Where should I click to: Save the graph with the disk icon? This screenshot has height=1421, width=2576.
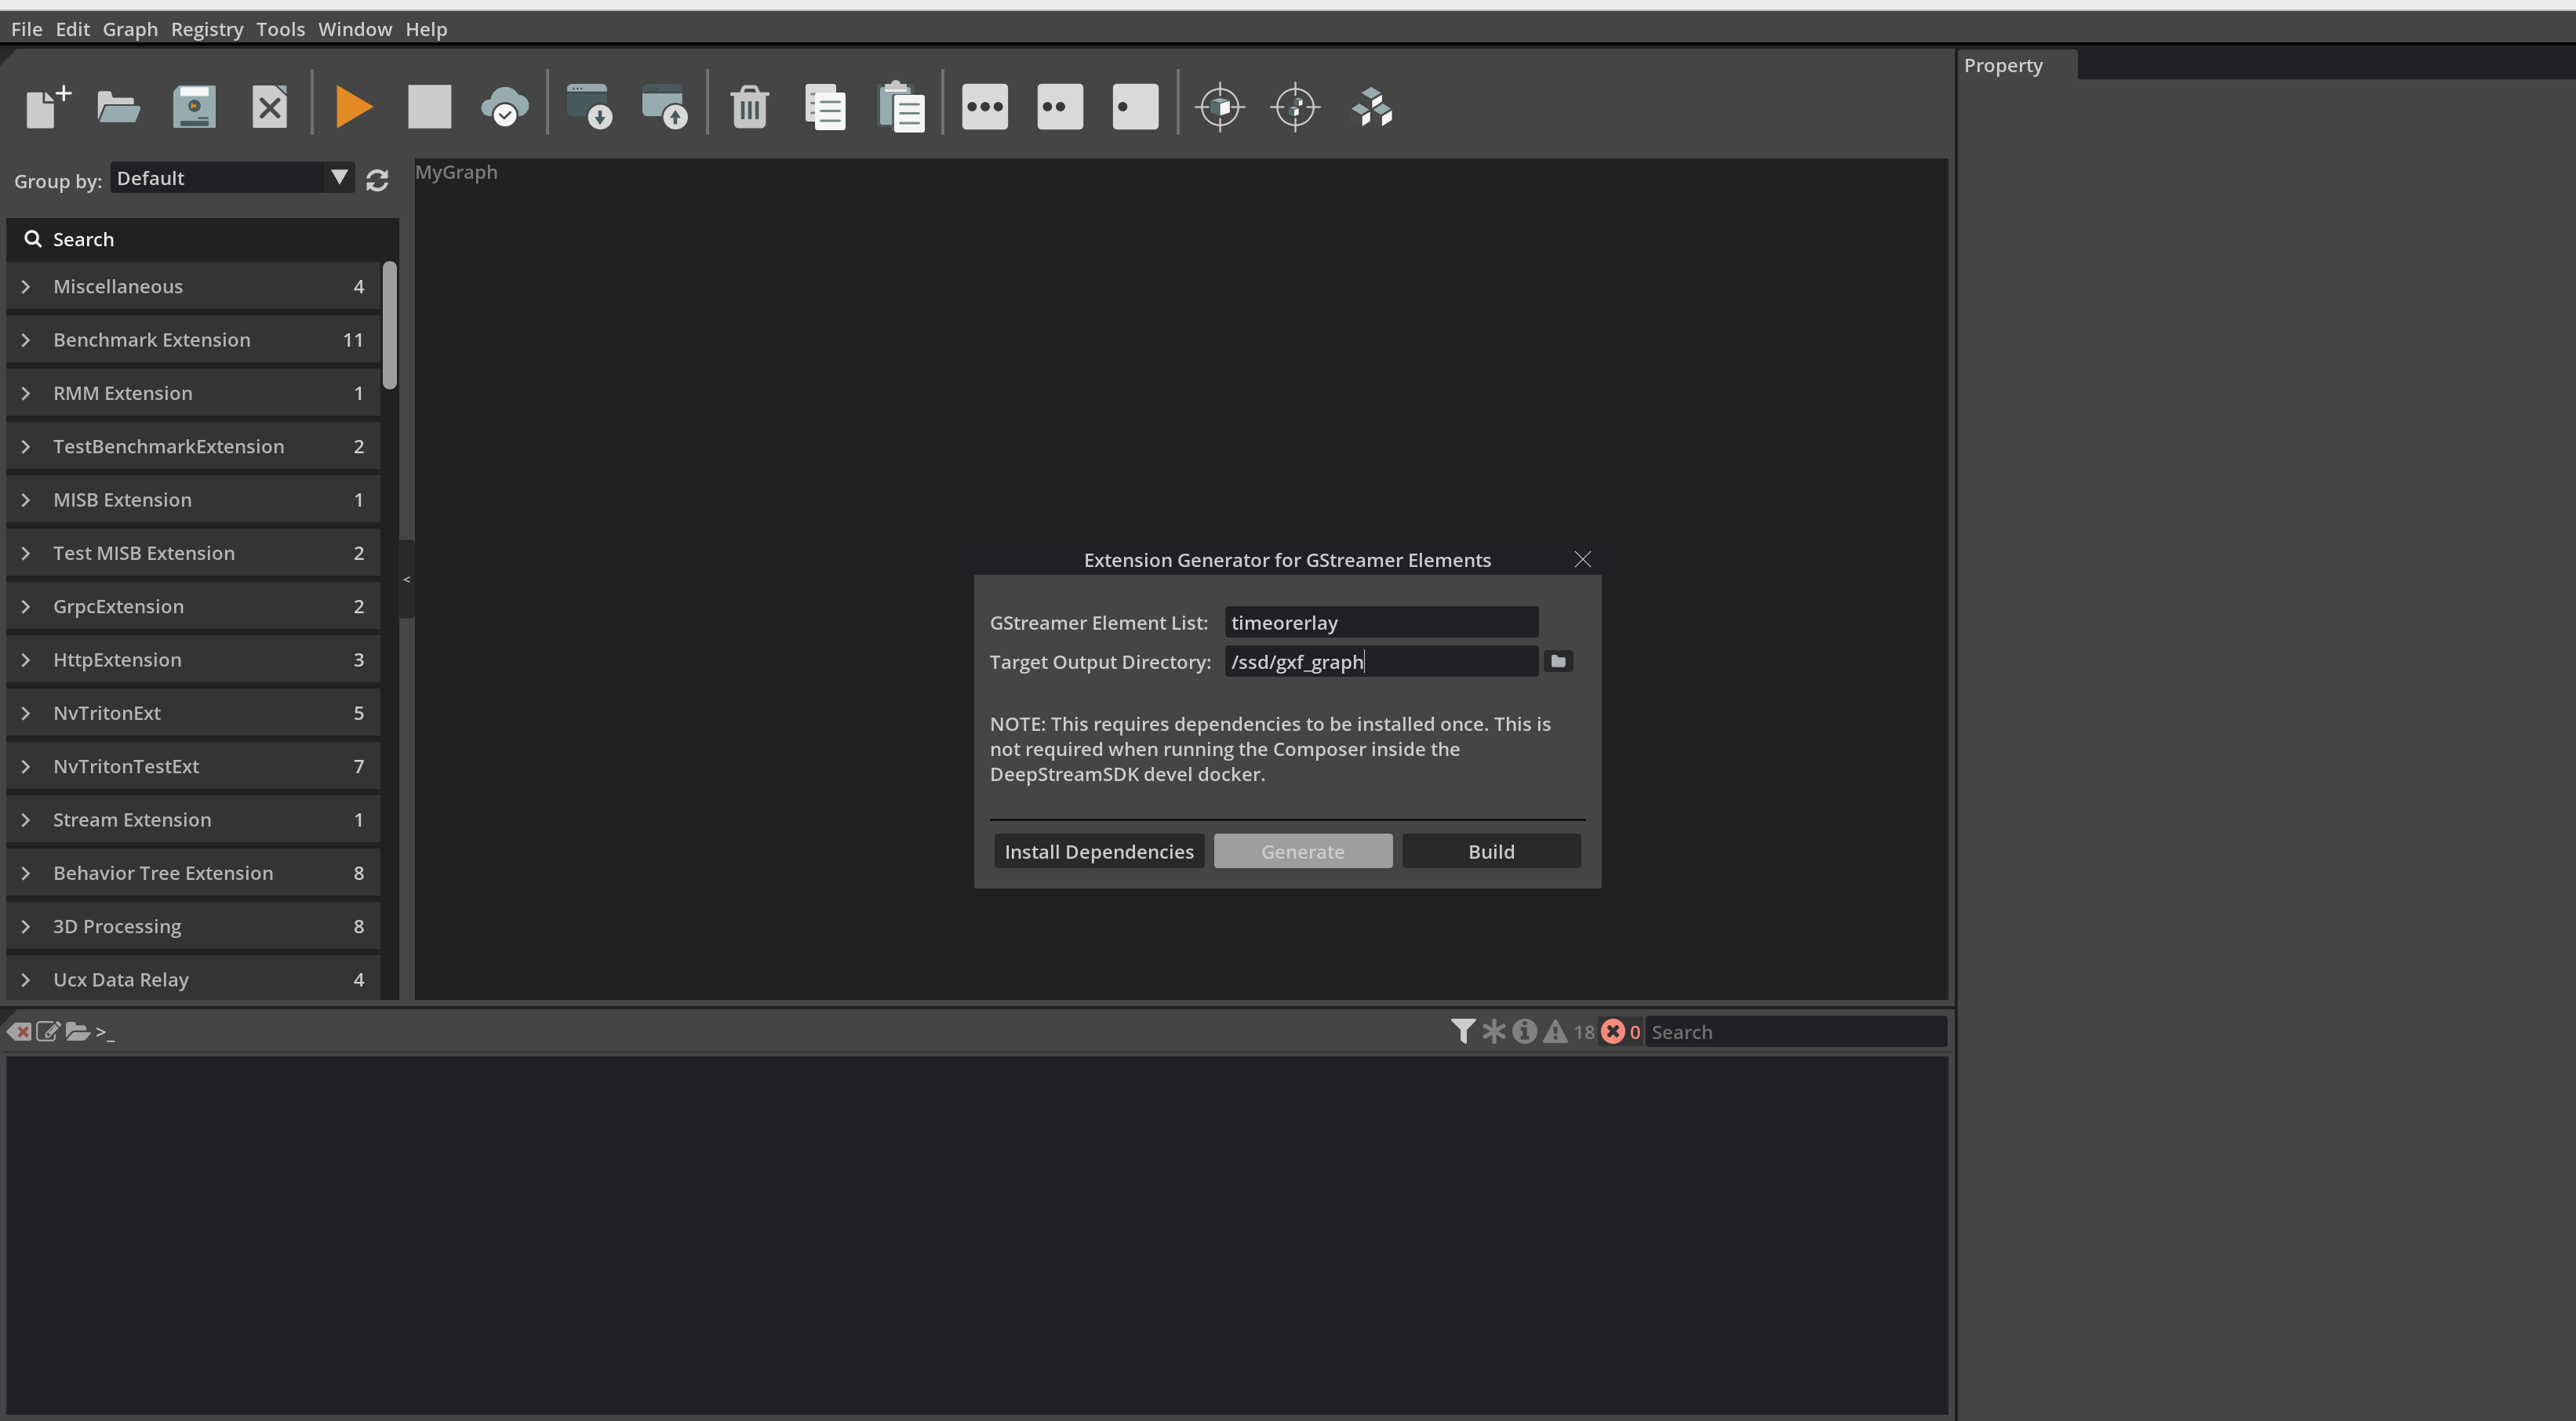click(x=194, y=107)
